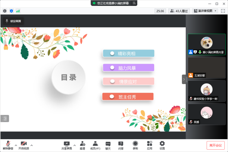Image resolution: width=228 pixels, height=152 pixels.
Task: Expand the audio options arrow
Action: [x=16, y=145]
